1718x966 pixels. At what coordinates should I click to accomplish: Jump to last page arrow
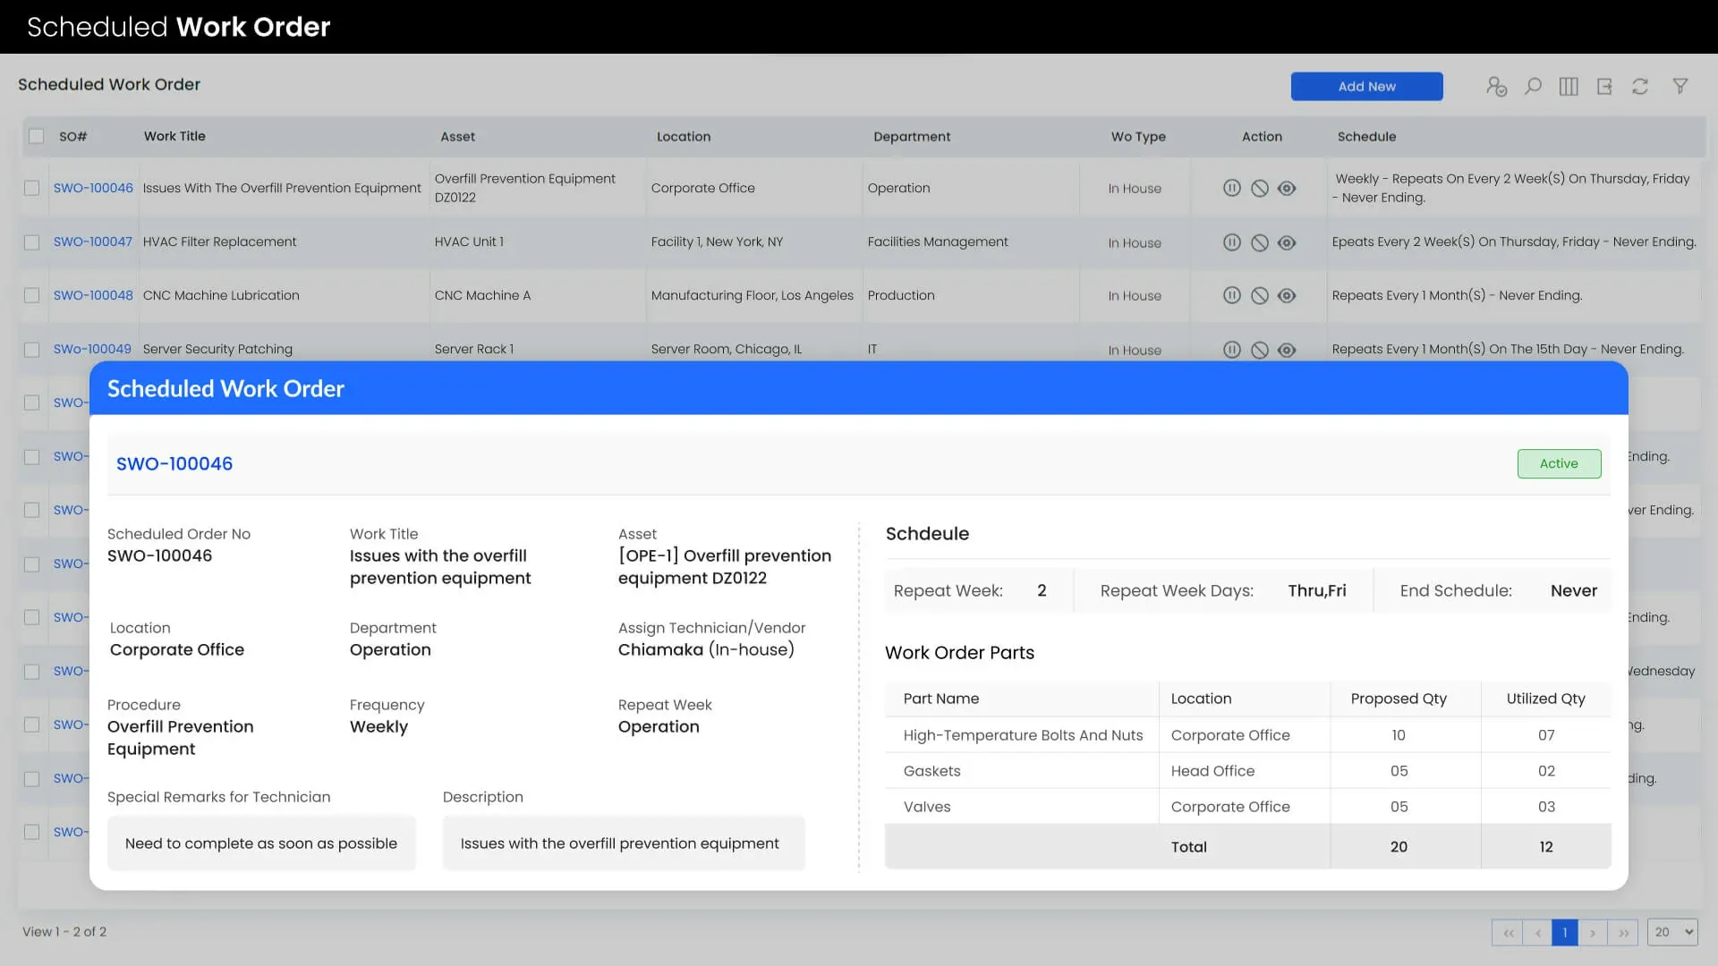(1623, 933)
